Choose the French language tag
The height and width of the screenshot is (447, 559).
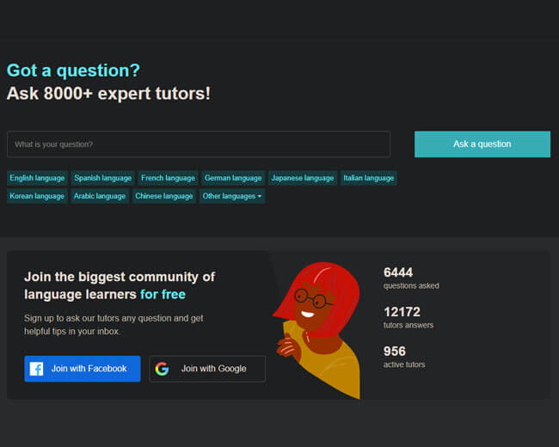pos(168,178)
